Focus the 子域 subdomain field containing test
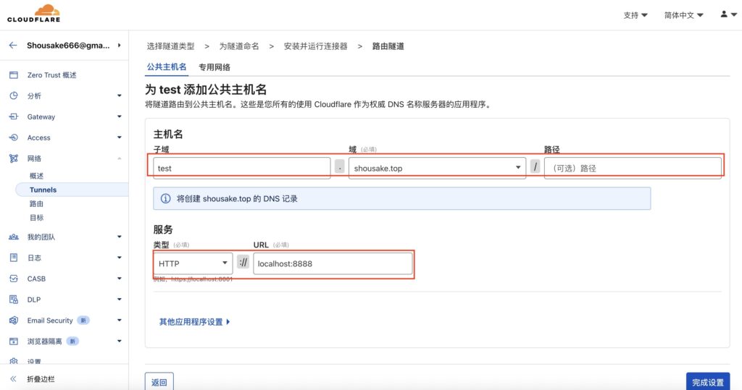This screenshot has width=742, height=390. coord(242,168)
